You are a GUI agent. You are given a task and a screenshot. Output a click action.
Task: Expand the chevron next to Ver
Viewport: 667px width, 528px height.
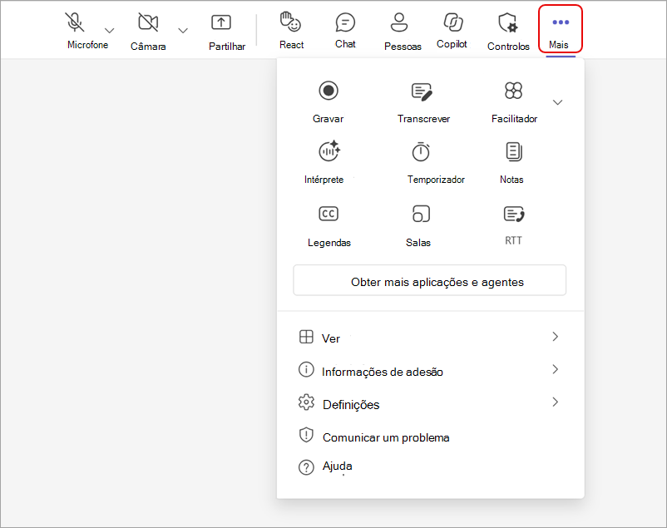click(x=555, y=337)
